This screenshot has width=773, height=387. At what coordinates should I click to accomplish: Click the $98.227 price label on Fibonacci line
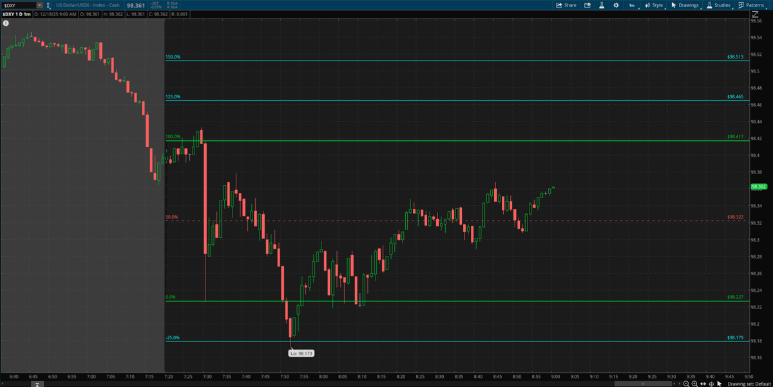pyautogui.click(x=735, y=297)
